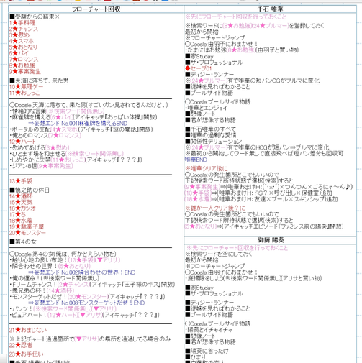Image resolution: width=362 pixels, height=363 pixels.
Task: Click the '・ジアン8世' line
Action: point(41,166)
